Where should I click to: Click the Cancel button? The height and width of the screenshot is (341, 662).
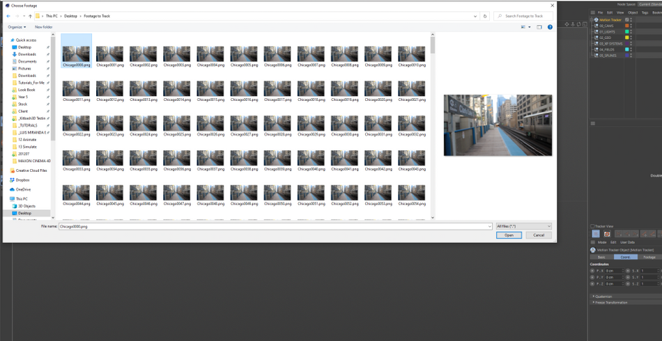point(539,235)
